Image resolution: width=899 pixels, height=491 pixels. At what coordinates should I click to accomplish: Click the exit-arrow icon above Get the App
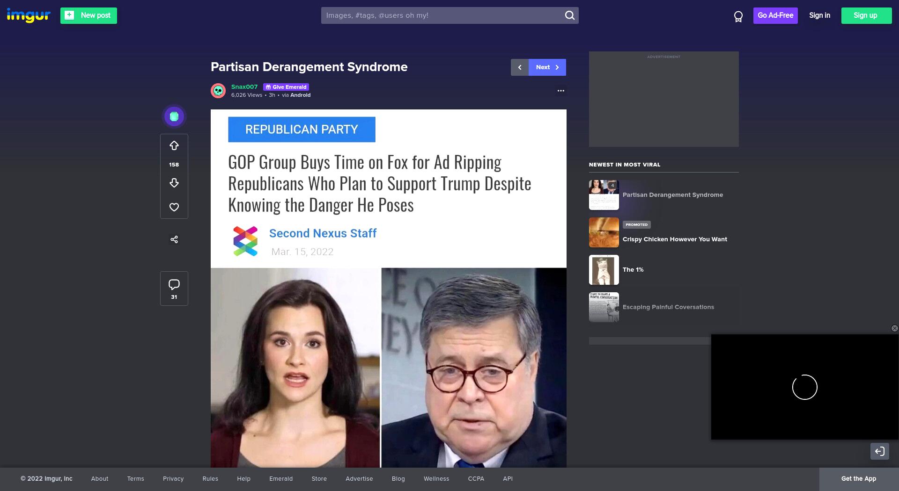(880, 451)
